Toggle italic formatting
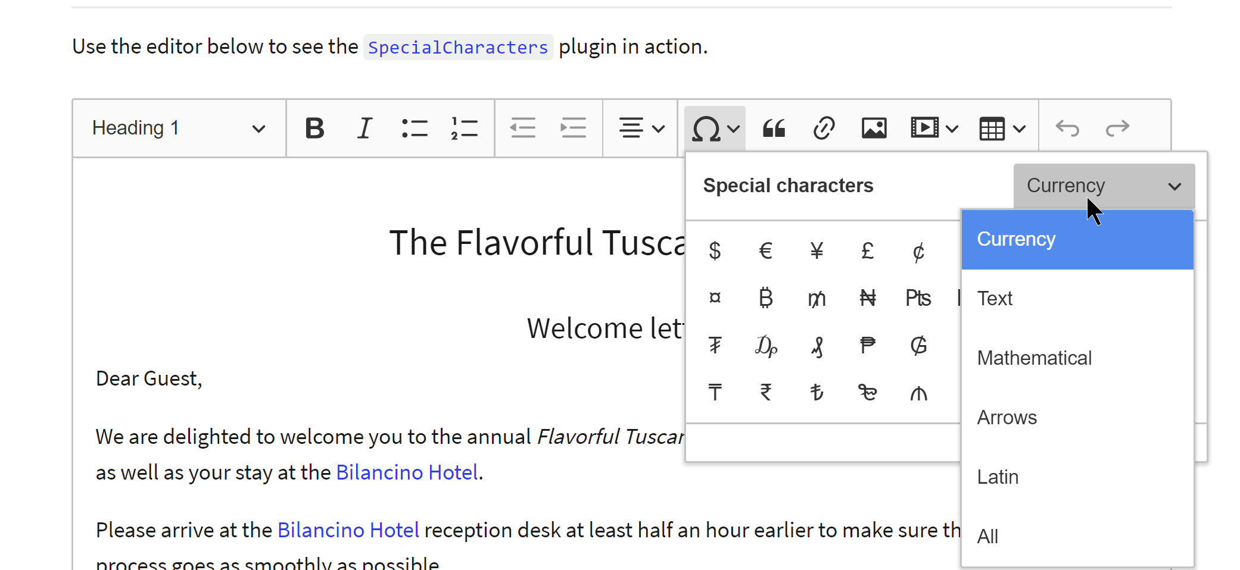 tap(364, 128)
